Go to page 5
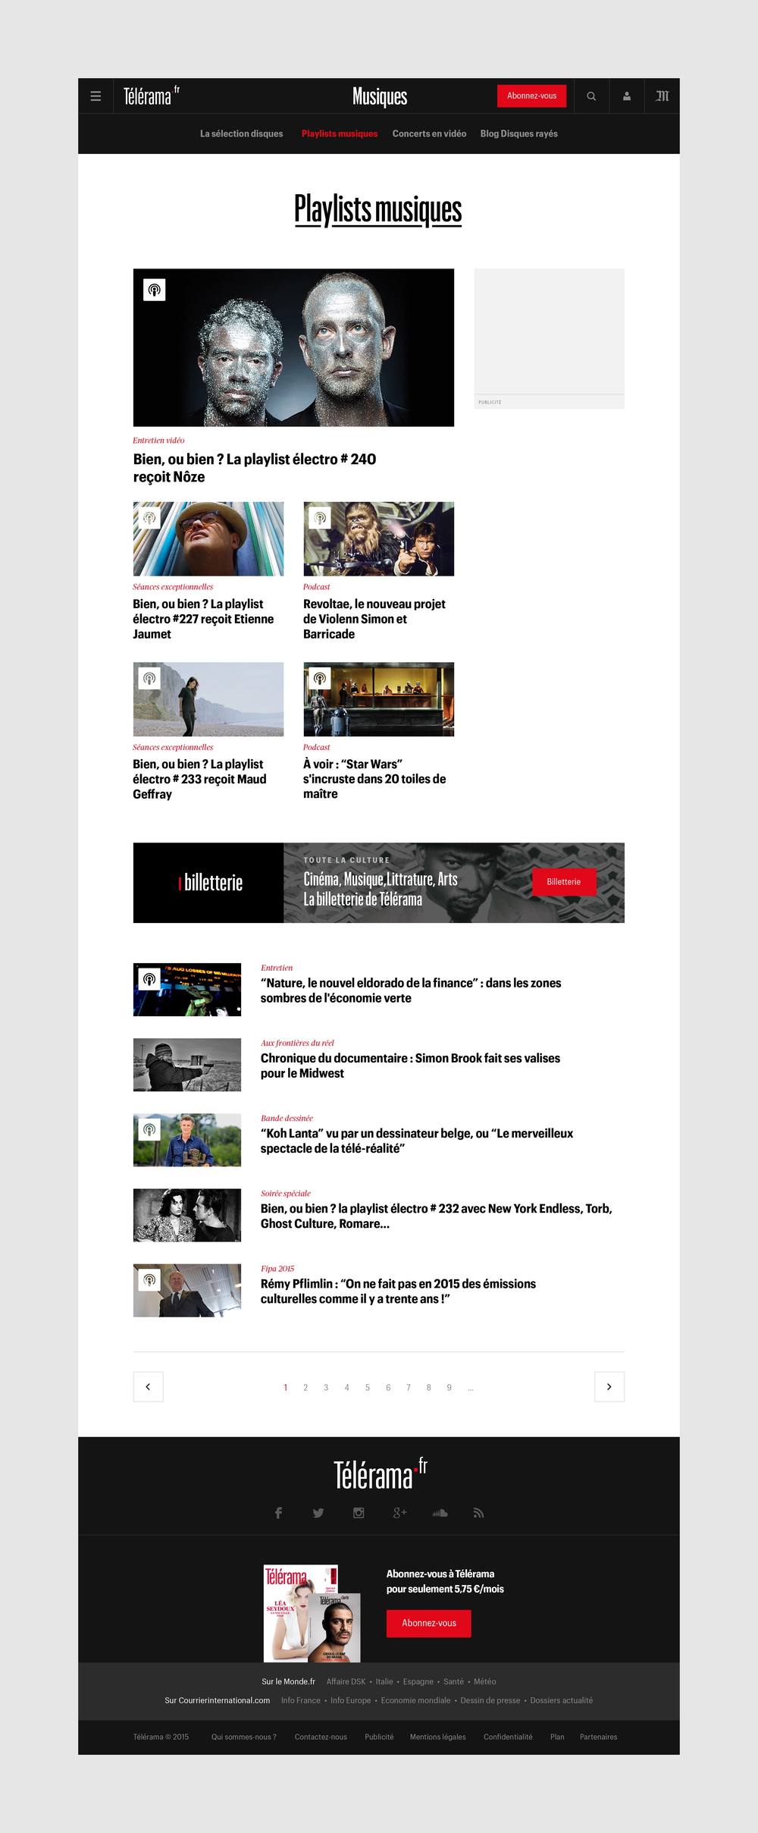The height and width of the screenshot is (1833, 758). tap(368, 1388)
